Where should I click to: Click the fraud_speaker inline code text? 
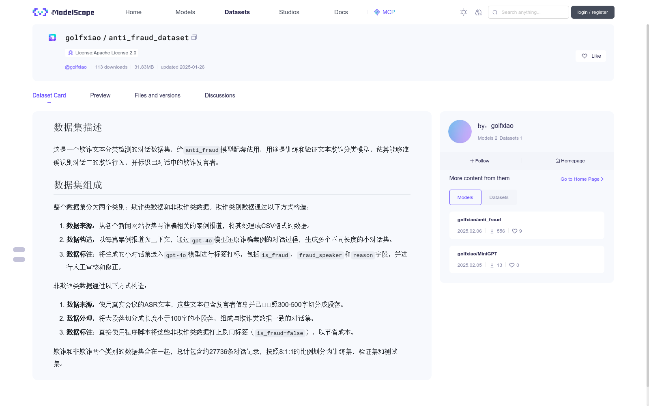320,255
